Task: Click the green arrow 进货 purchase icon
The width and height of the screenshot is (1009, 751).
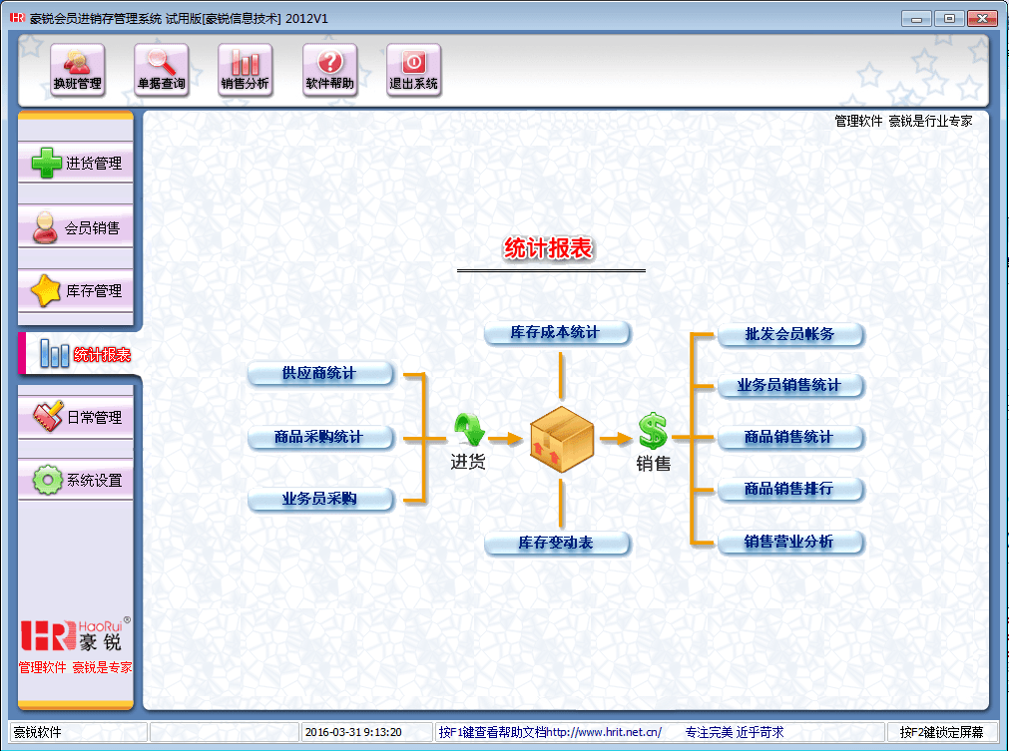Action: 468,431
